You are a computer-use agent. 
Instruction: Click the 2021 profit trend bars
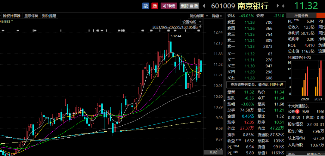319,78
